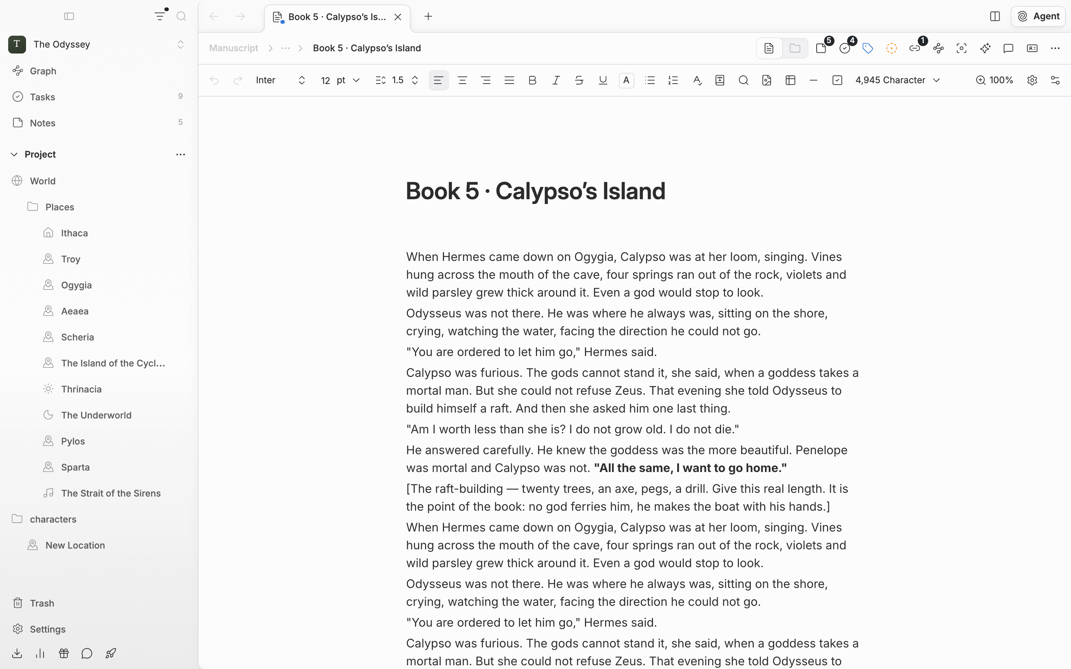
Task: Open the 4,945 Character count dropdown
Action: 897,80
